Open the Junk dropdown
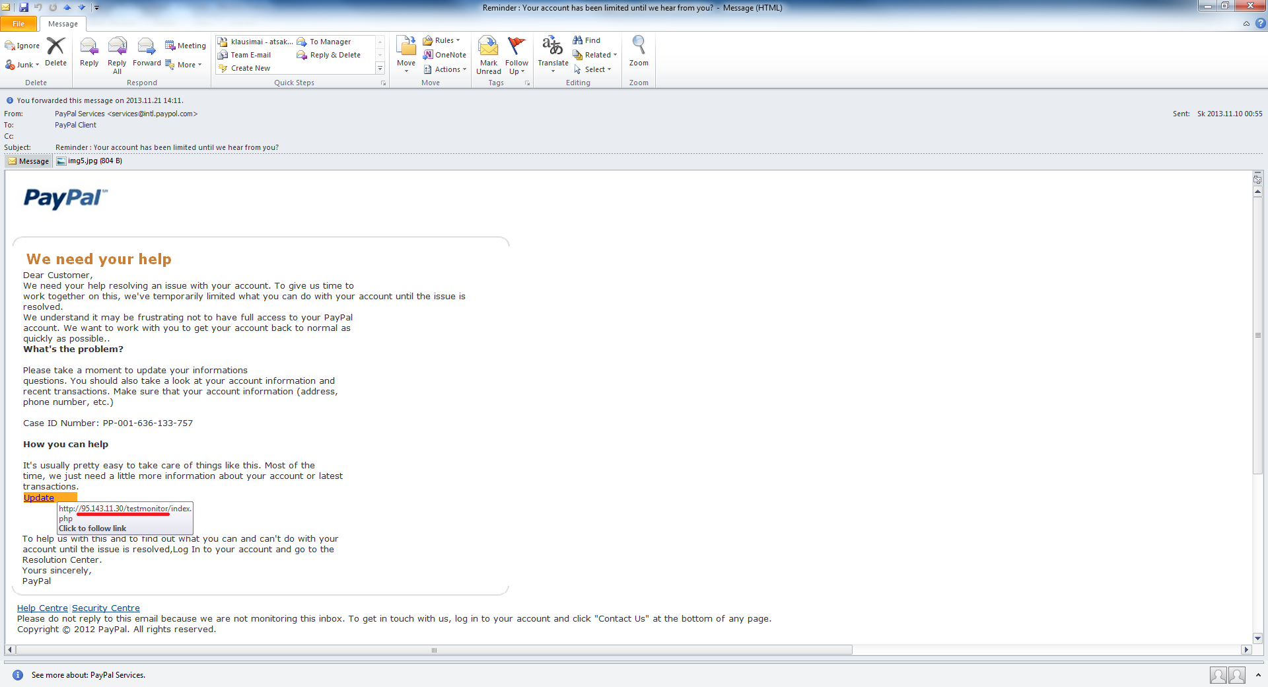 pyautogui.click(x=22, y=65)
